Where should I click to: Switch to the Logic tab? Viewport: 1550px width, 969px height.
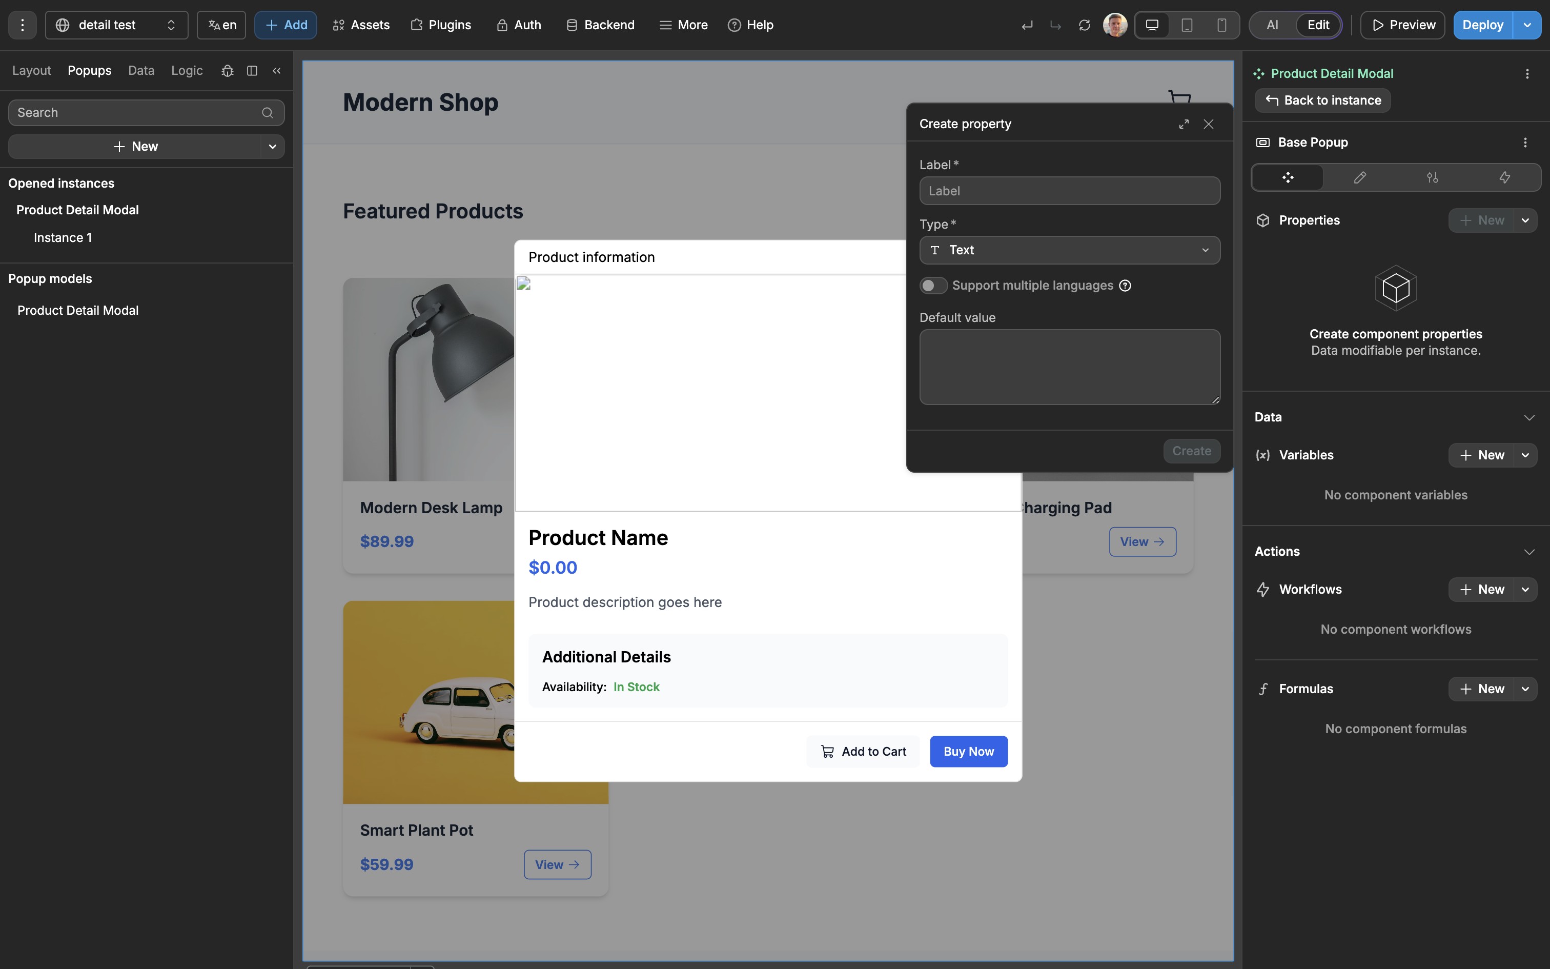pos(187,71)
